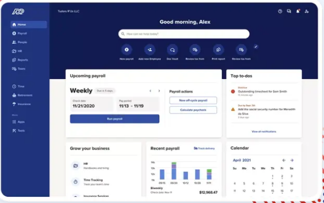The height and width of the screenshot is (203, 324).
Task: Click the Track delivery link
Action: [204, 148]
